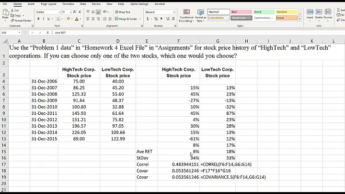The image size is (345, 194).
Task: Center text horizontally in the cell
Action: [93, 19]
